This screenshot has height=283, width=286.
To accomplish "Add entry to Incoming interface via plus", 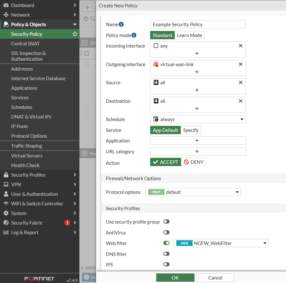I will click(x=197, y=53).
